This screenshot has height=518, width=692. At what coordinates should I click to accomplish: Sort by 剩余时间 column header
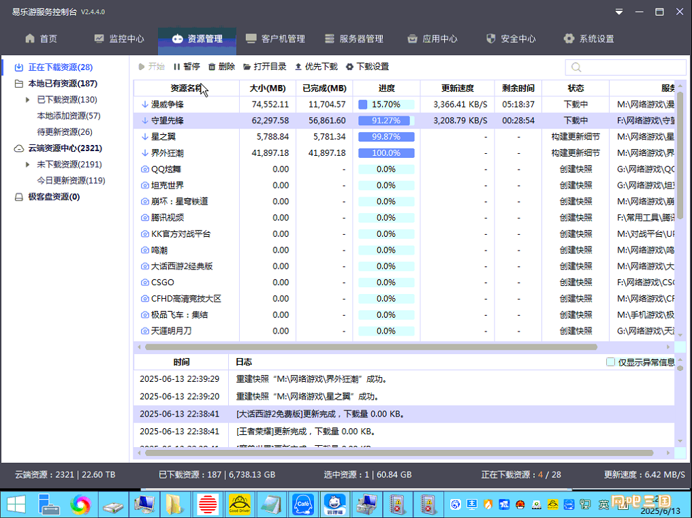[x=518, y=88]
